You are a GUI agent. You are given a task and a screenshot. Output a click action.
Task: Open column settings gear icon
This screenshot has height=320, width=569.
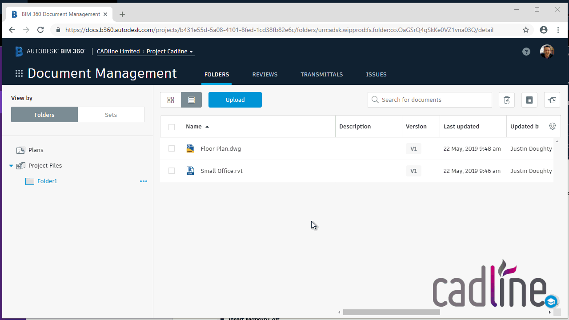(553, 126)
